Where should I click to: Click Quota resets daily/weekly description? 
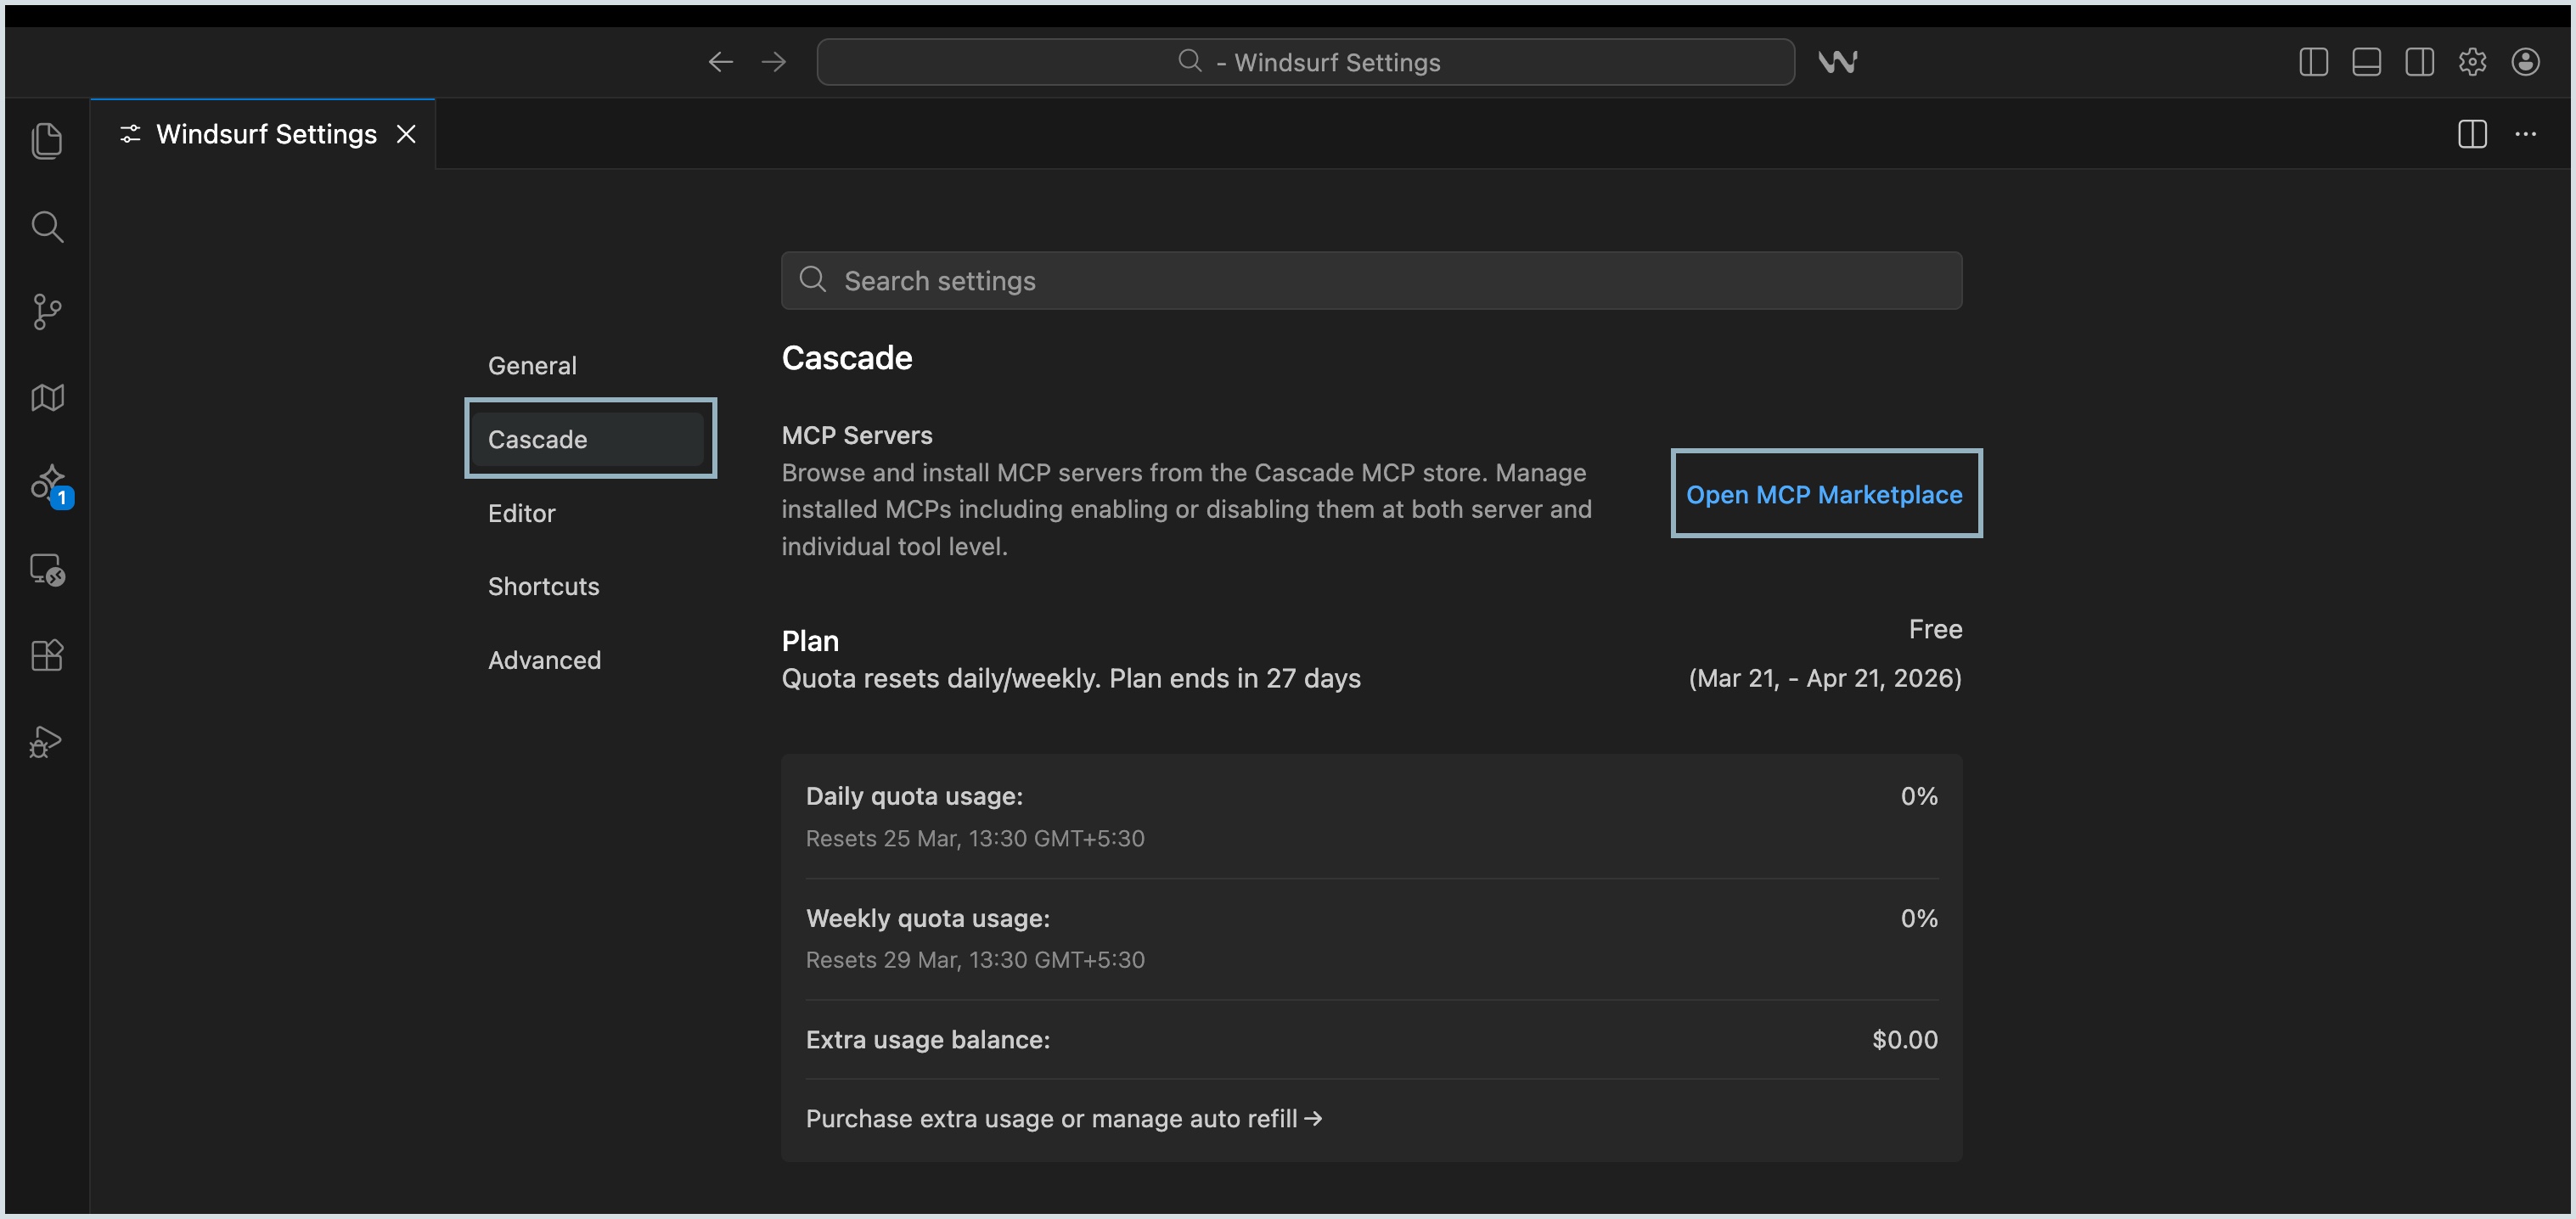click(1070, 678)
